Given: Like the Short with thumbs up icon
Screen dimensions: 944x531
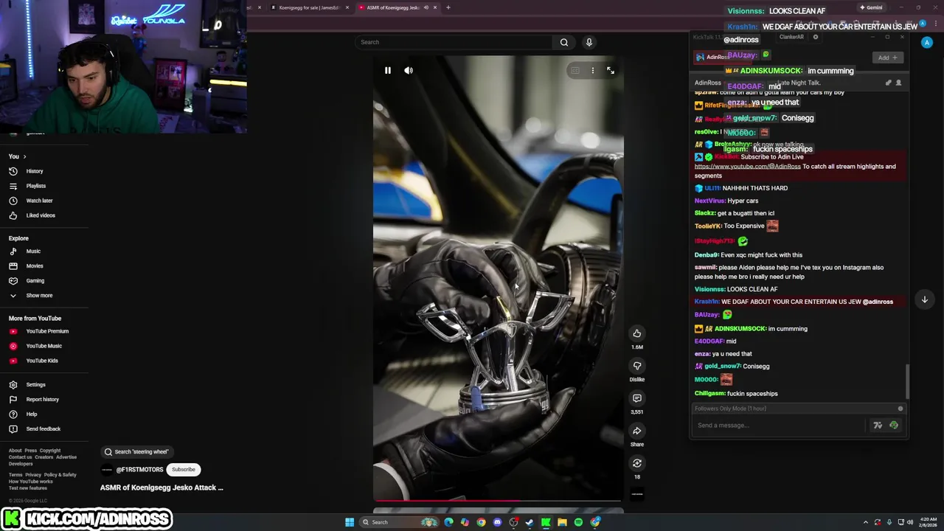Looking at the screenshot, I should (636, 333).
